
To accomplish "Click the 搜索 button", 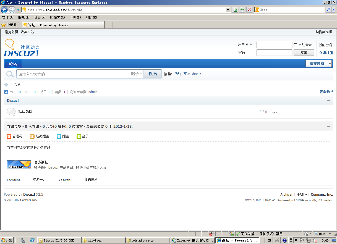I will point(153,74).
